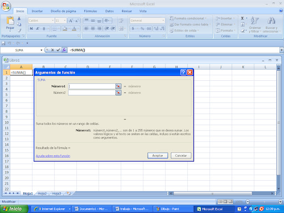The image size is (284, 213).
Task: Toggle underline S formatting
Action: tap(43, 28)
